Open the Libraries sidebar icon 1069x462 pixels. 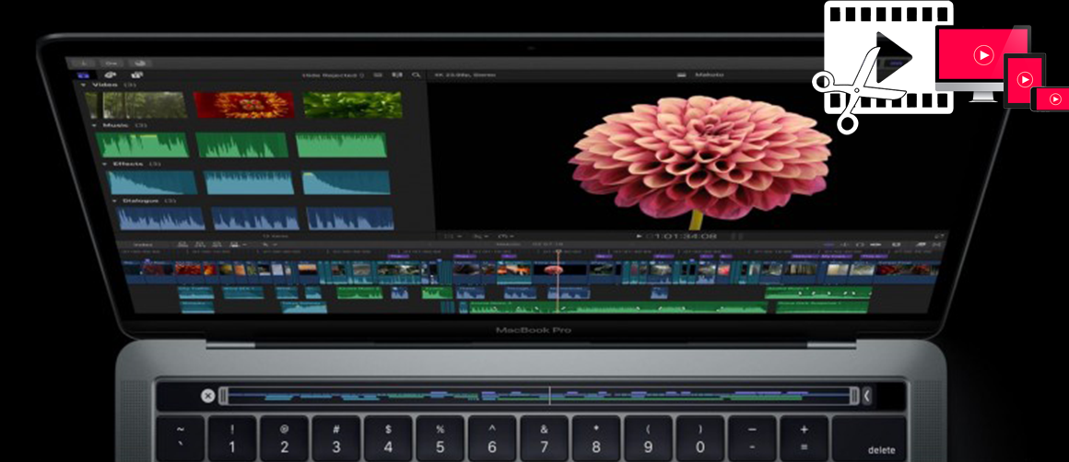coord(84,75)
